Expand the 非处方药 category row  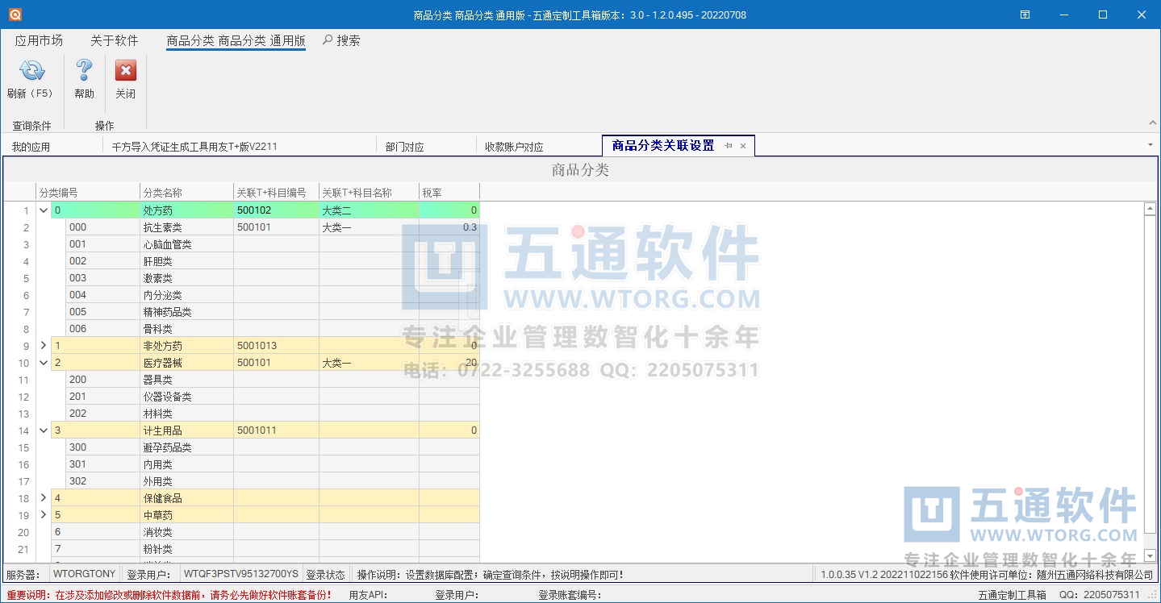coord(44,346)
